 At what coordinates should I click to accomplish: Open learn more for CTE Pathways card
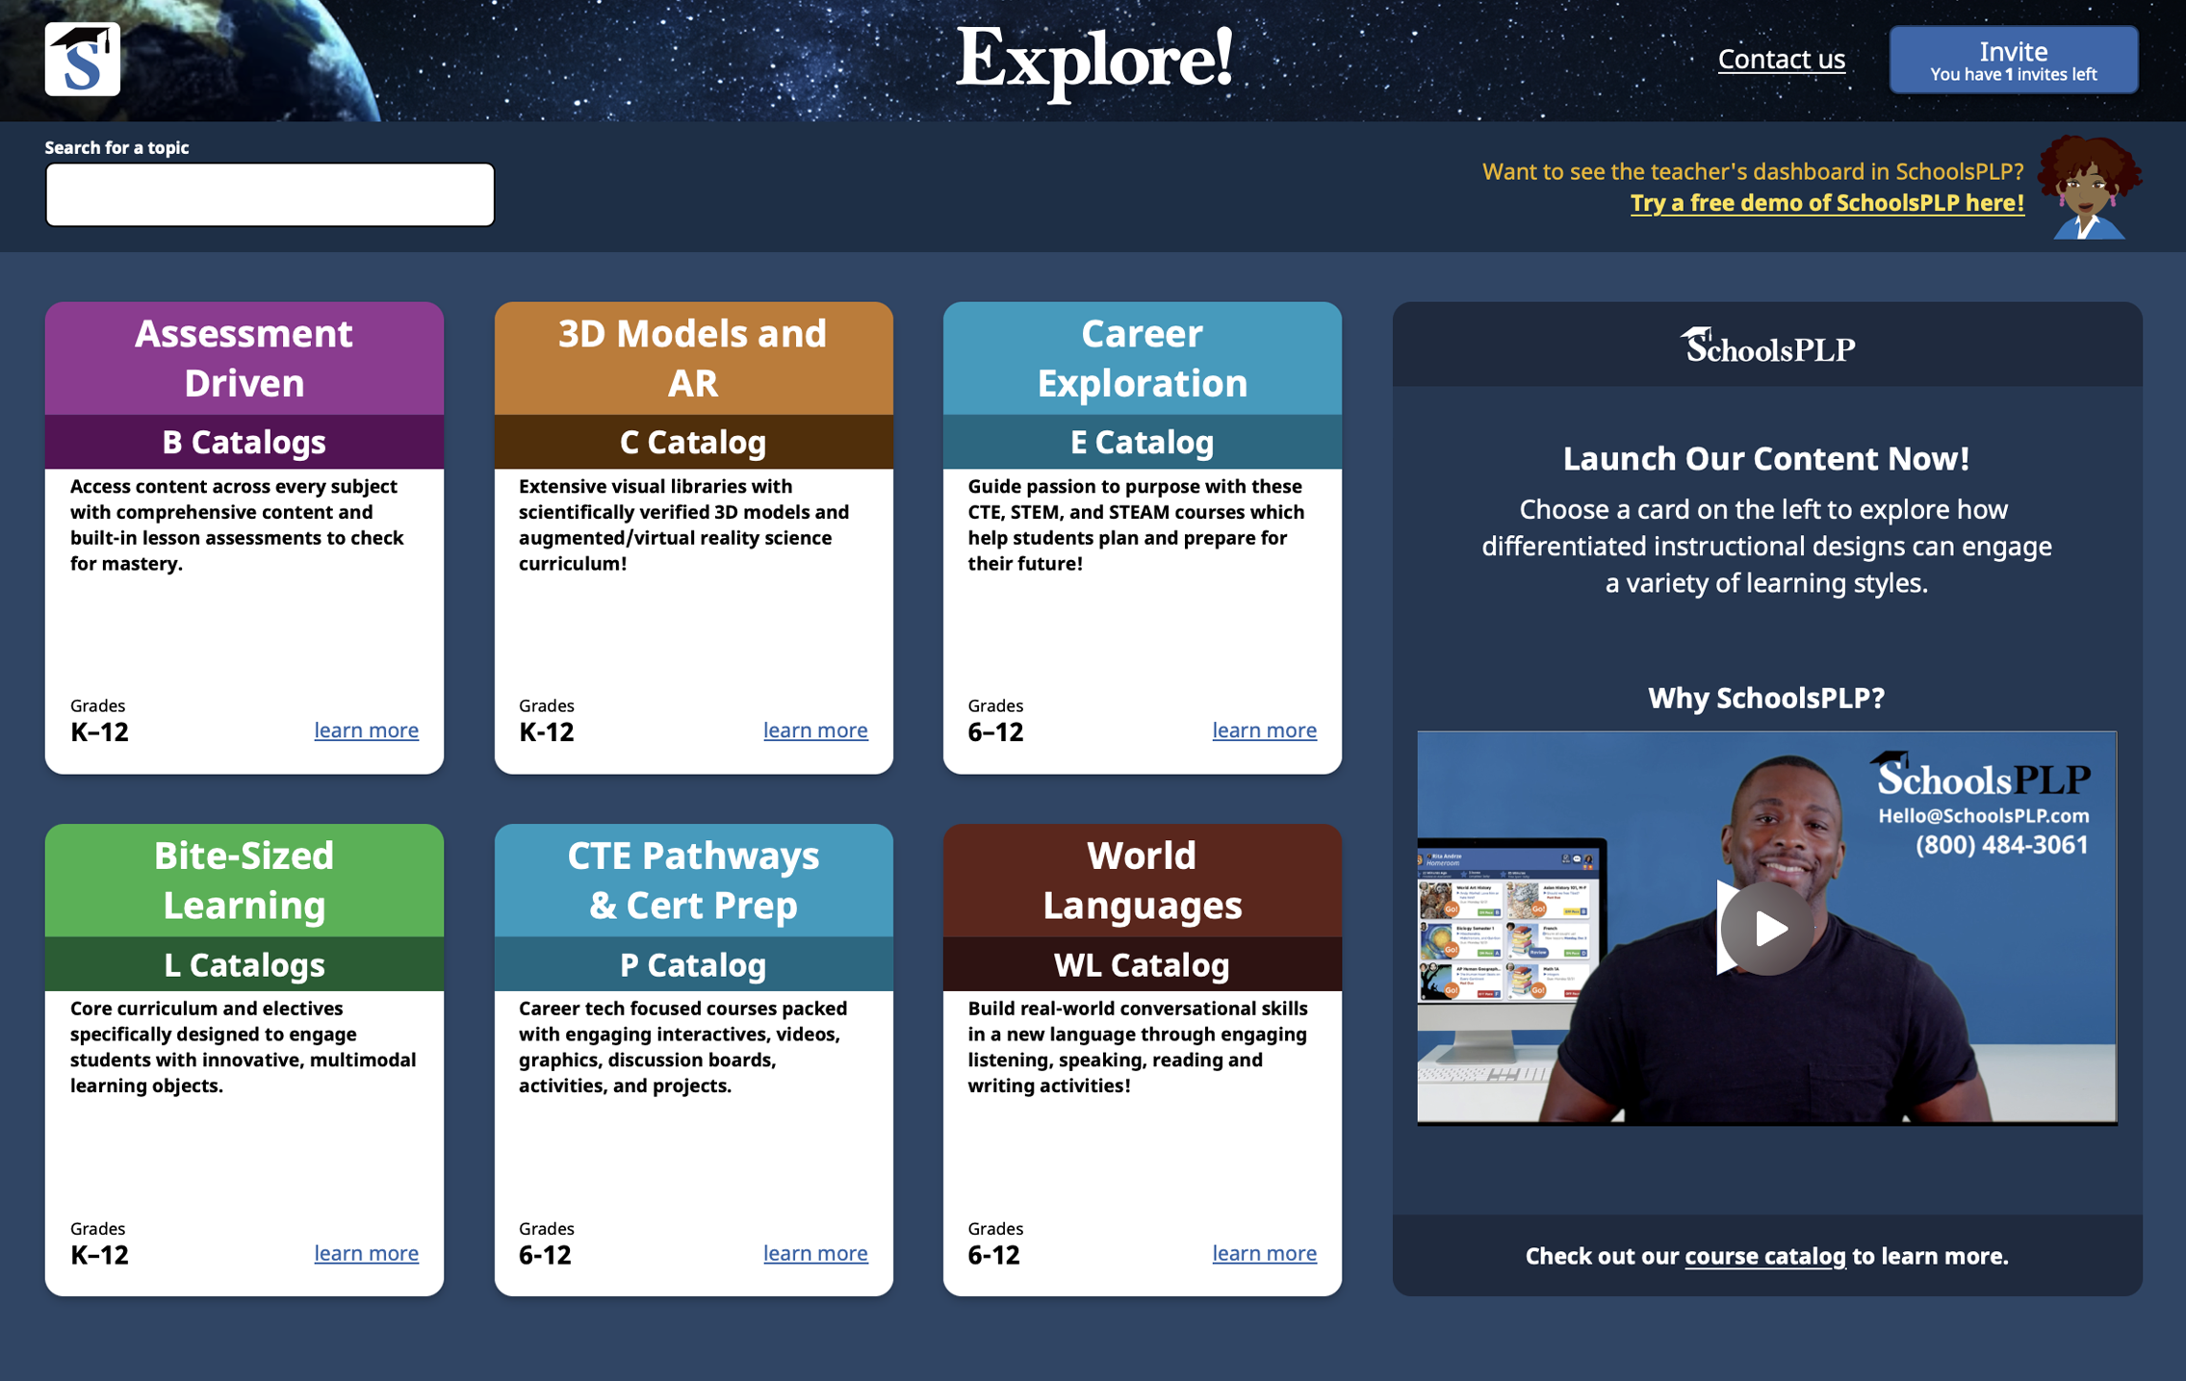(x=815, y=1253)
